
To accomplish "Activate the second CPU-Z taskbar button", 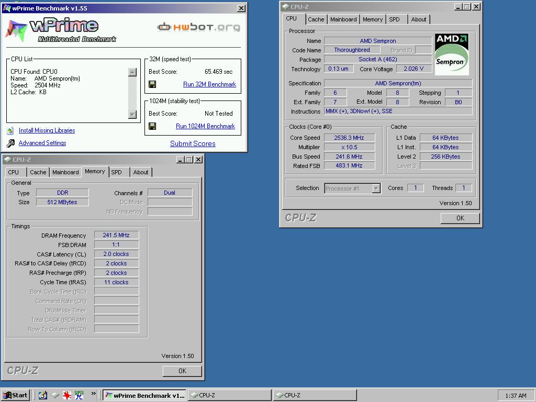I will click(315, 395).
